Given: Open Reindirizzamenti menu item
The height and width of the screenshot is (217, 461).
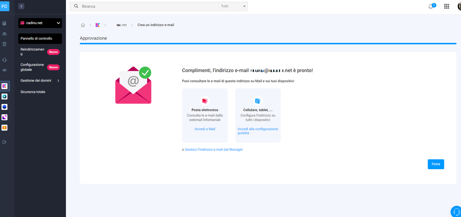Looking at the screenshot, I should pos(32,52).
